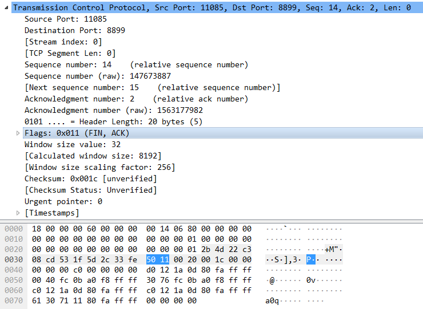The width and height of the screenshot is (423, 309).
Task: Expand the Flags 0x011 (FIN, ACK) row
Action: [x=18, y=133]
